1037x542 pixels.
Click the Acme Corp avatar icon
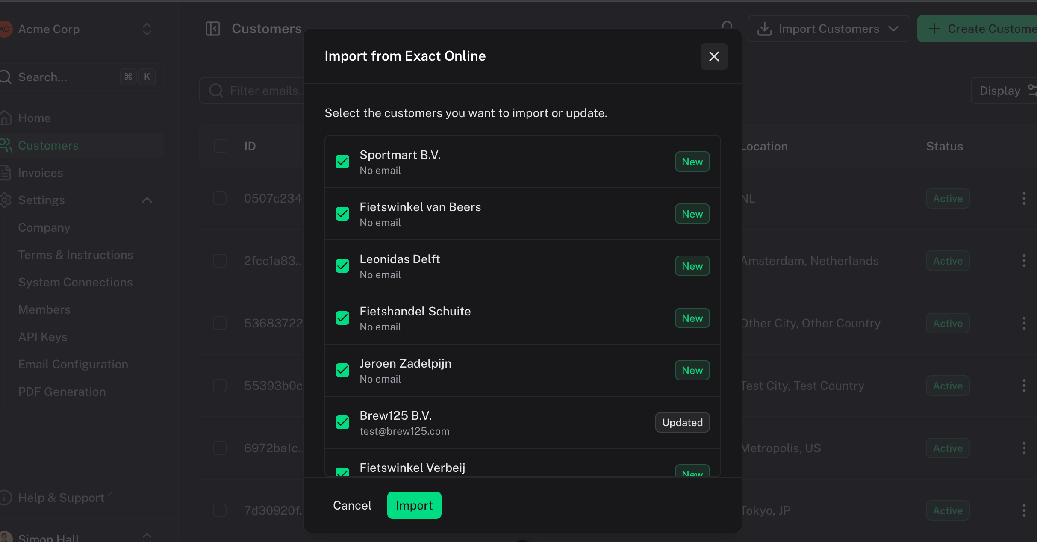[x=6, y=29]
